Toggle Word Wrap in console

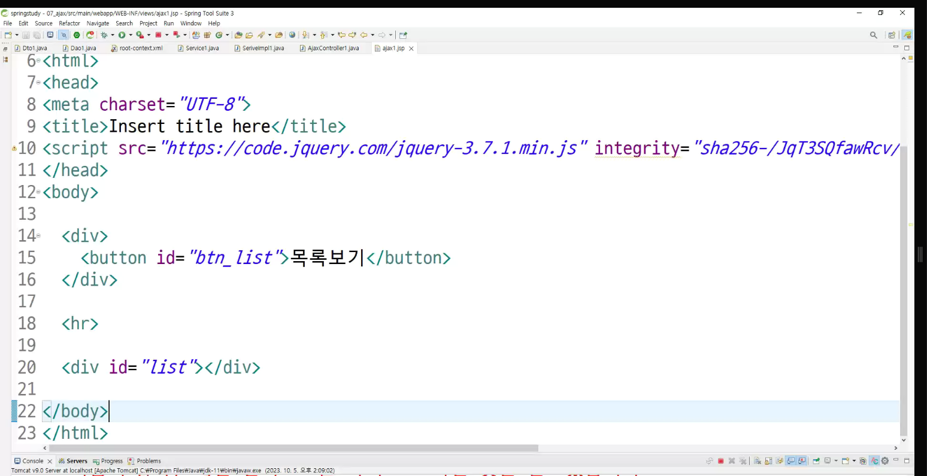tap(779, 461)
